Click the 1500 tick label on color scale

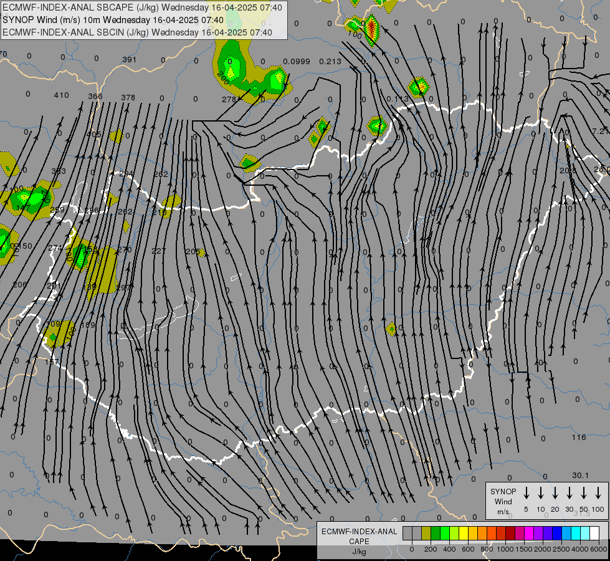pos(524,549)
